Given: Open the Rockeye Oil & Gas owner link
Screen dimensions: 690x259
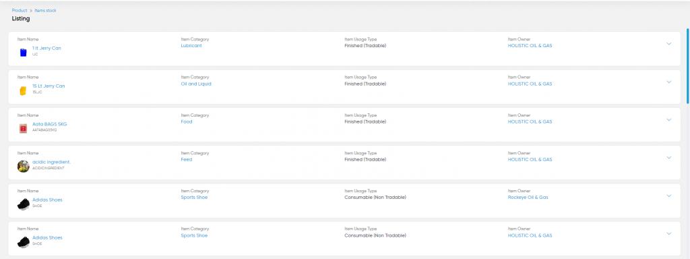Looking at the screenshot, I should pos(528,198).
